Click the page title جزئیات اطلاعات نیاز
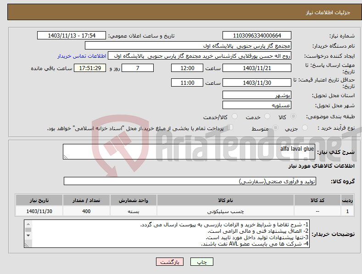 328,12
